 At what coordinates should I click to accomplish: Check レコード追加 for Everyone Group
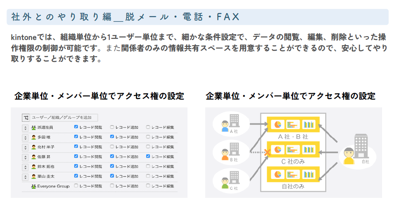(112, 186)
